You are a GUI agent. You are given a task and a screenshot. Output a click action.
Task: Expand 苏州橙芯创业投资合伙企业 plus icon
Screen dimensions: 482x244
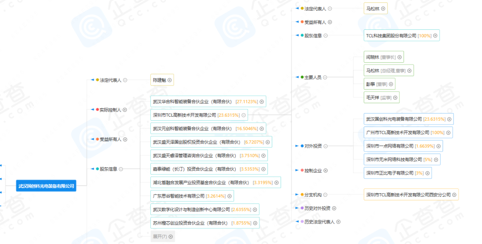[x=255, y=223]
